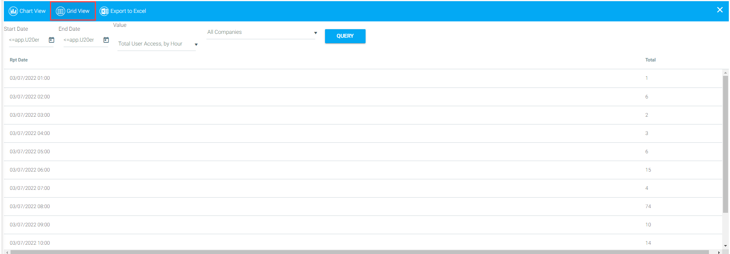Switch to Chart View
Image resolution: width=730 pixels, height=254 pixels.
[32, 11]
